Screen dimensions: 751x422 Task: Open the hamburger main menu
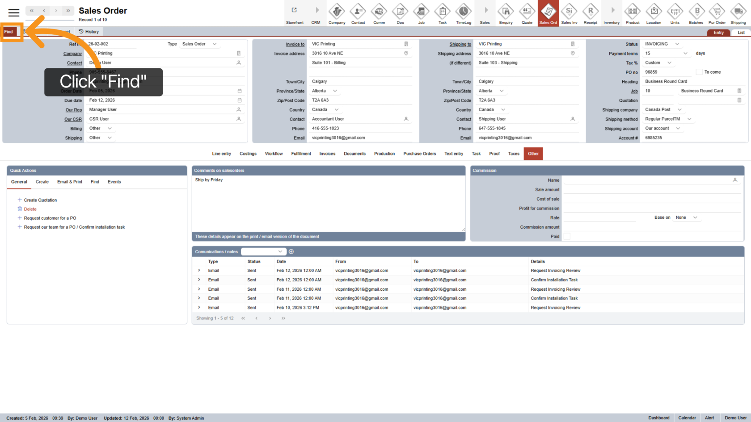point(14,13)
